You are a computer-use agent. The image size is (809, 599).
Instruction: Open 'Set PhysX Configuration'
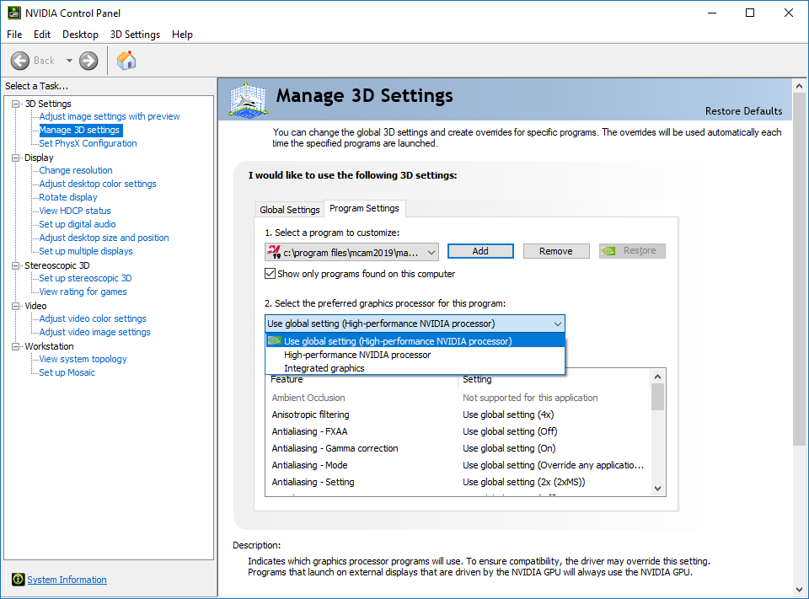coord(88,143)
